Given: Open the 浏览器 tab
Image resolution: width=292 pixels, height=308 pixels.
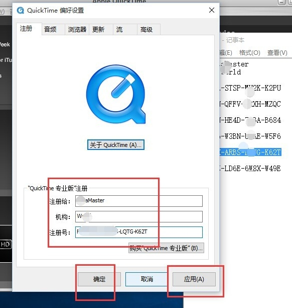Looking at the screenshot, I should click(77, 30).
